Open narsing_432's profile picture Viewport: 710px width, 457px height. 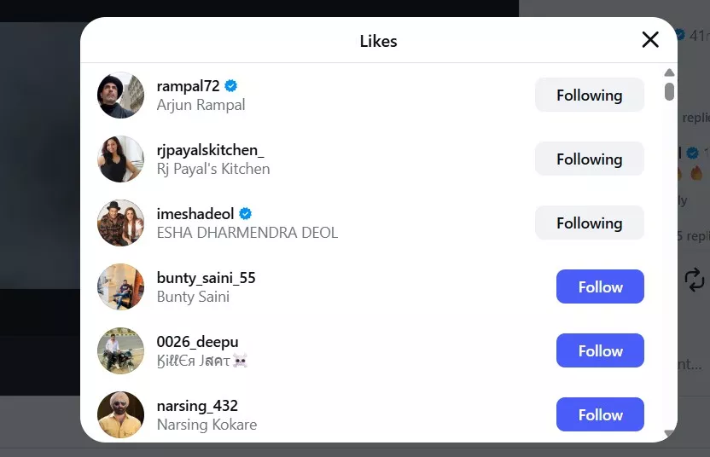[x=120, y=415]
